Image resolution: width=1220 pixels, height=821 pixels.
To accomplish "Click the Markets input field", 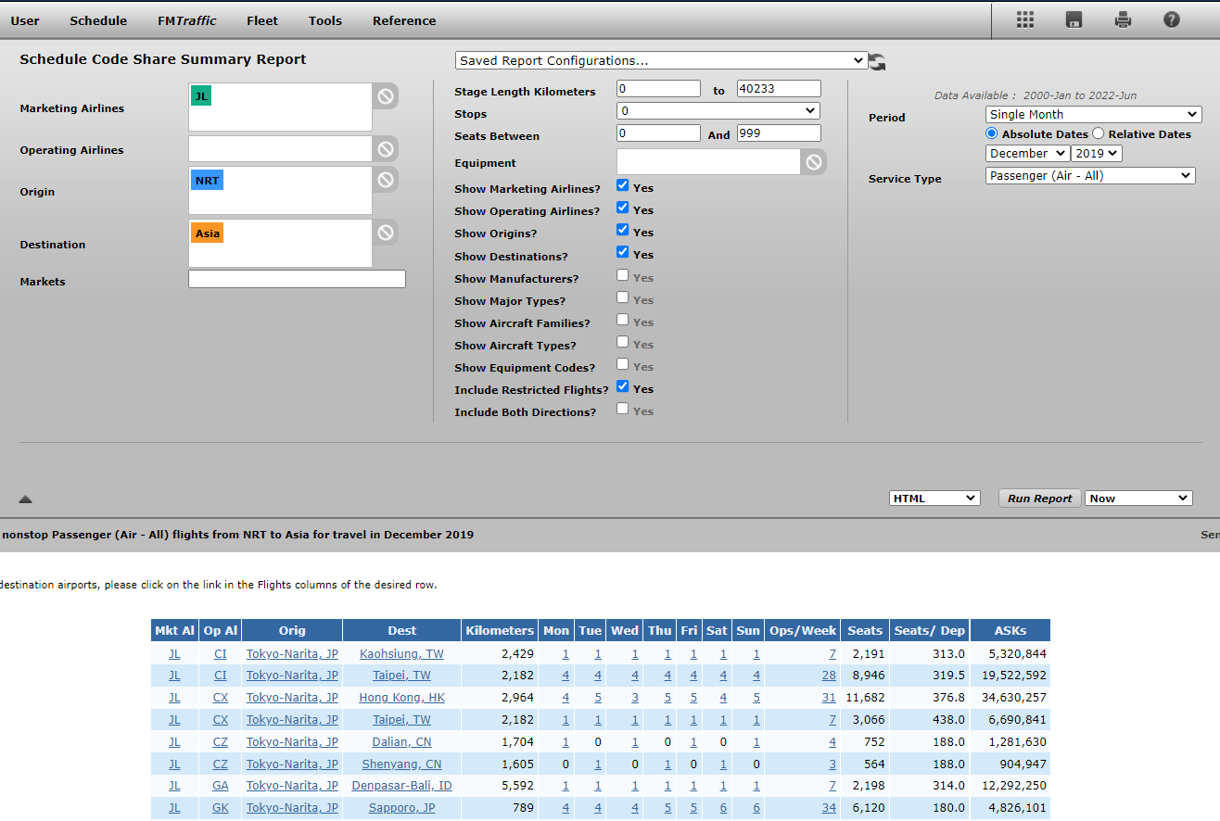I will tap(297, 279).
